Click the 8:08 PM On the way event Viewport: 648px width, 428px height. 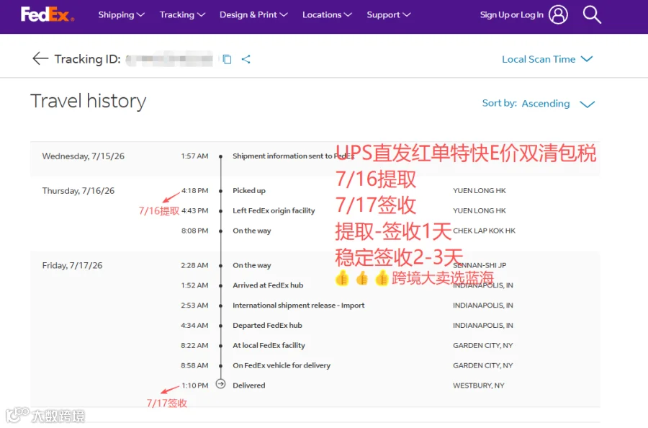252,231
